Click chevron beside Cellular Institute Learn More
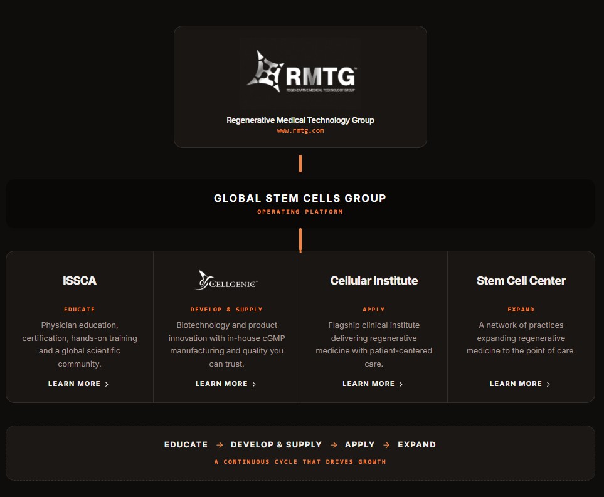This screenshot has width=604, height=497. coord(401,384)
